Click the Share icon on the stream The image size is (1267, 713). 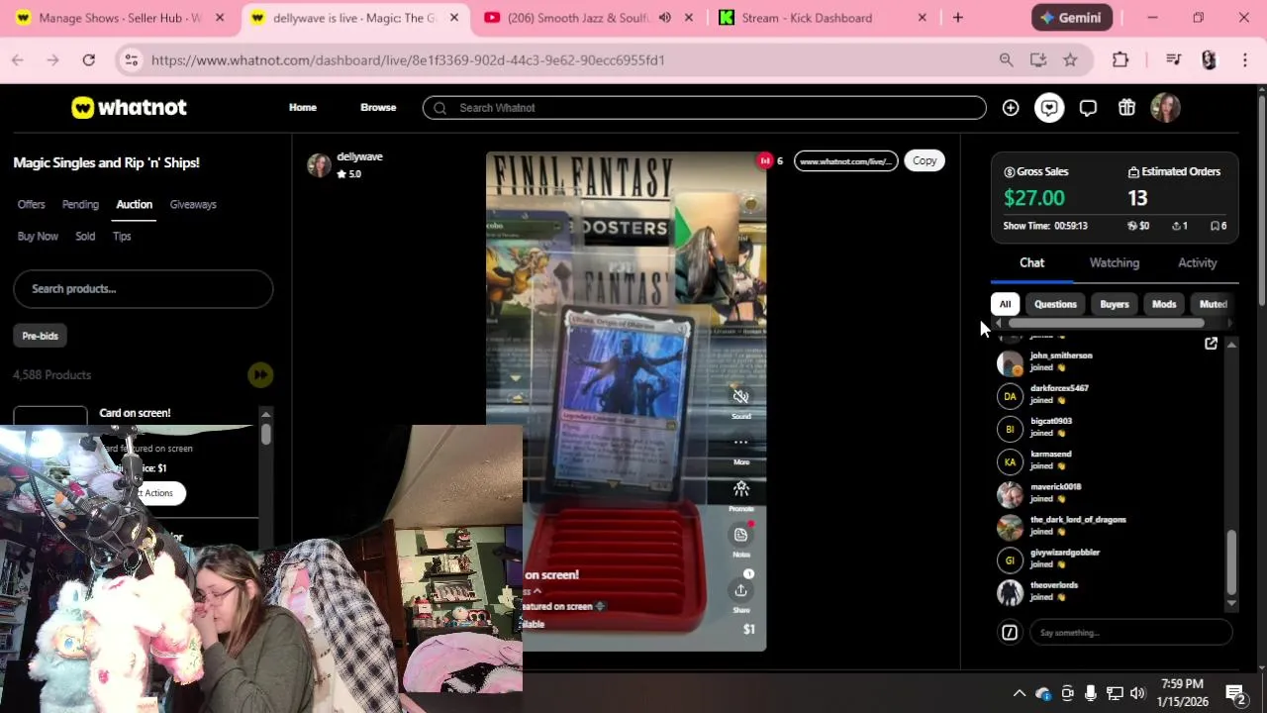(740, 590)
